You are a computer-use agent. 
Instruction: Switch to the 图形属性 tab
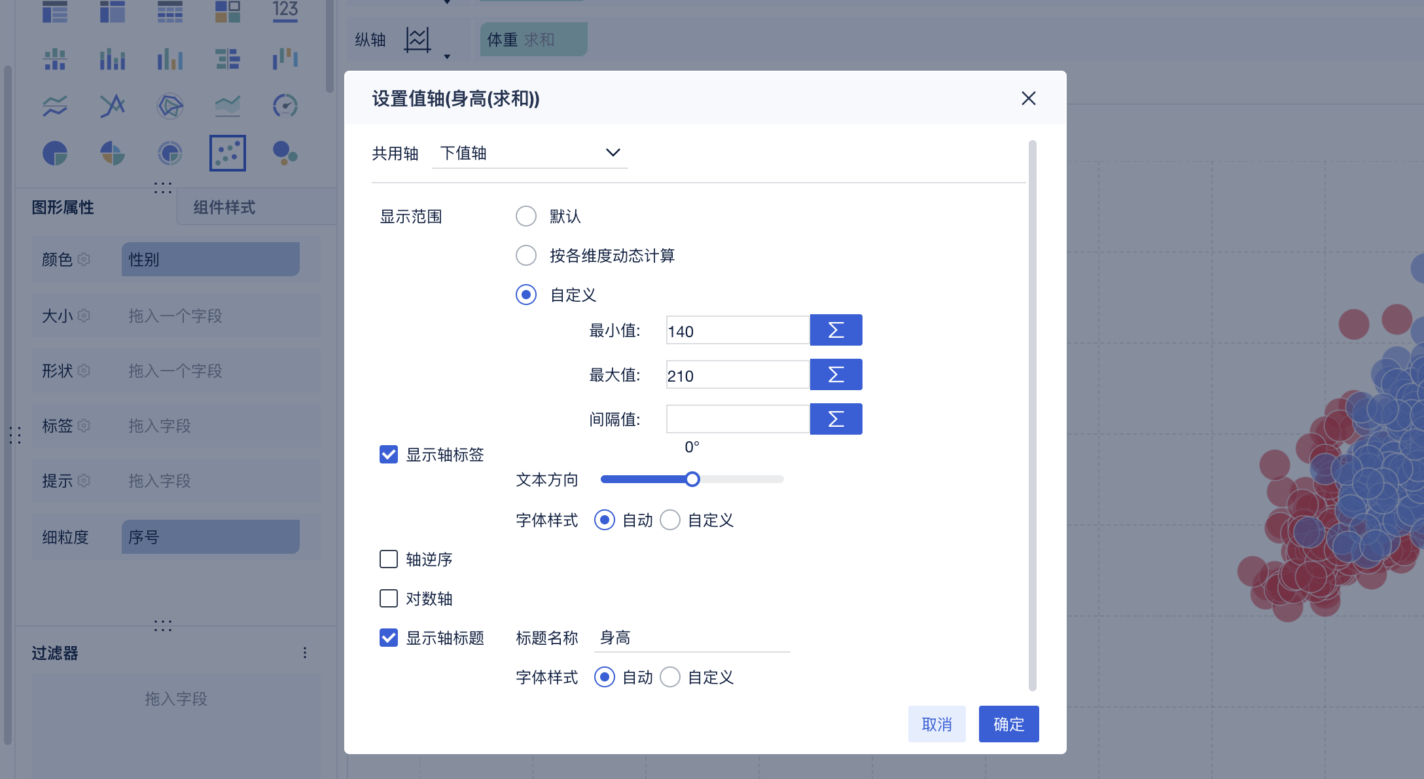pos(63,208)
